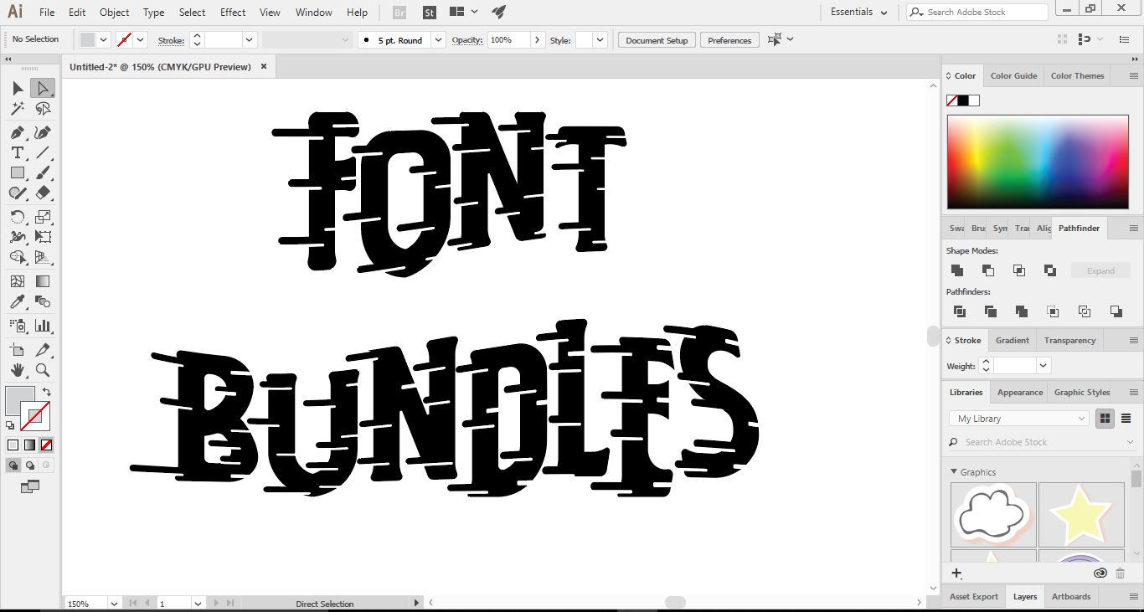Set paint type to Gradient below swatches
Screen dimensions: 1144x612
(29, 445)
